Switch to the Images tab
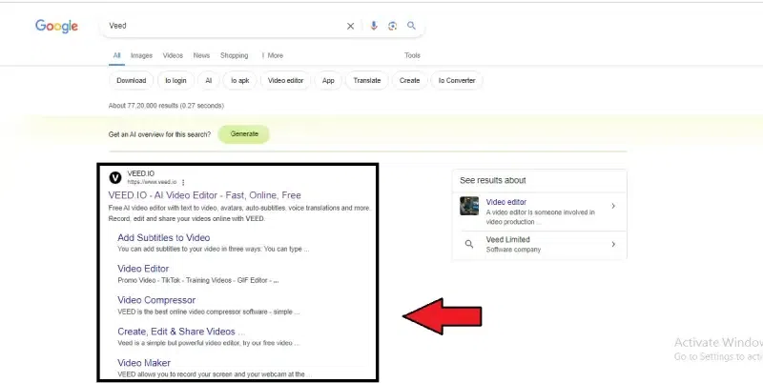763x383 pixels. coord(141,55)
